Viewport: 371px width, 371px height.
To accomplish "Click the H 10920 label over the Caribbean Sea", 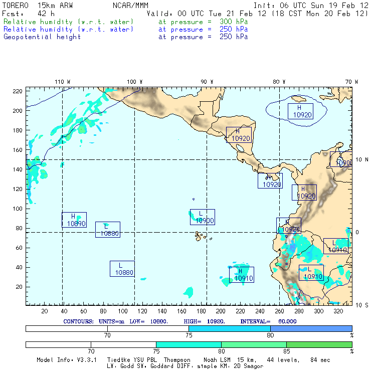I will [x=301, y=111].
